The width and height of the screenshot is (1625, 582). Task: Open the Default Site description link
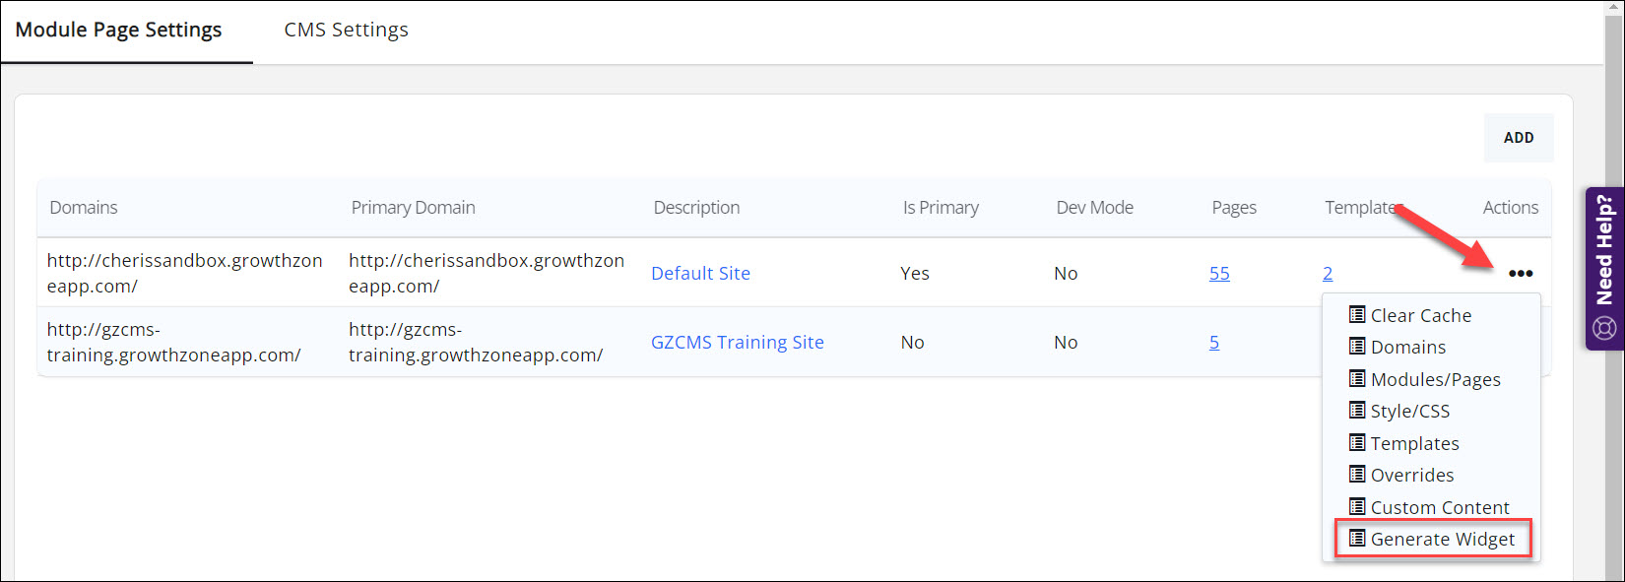[x=700, y=274]
